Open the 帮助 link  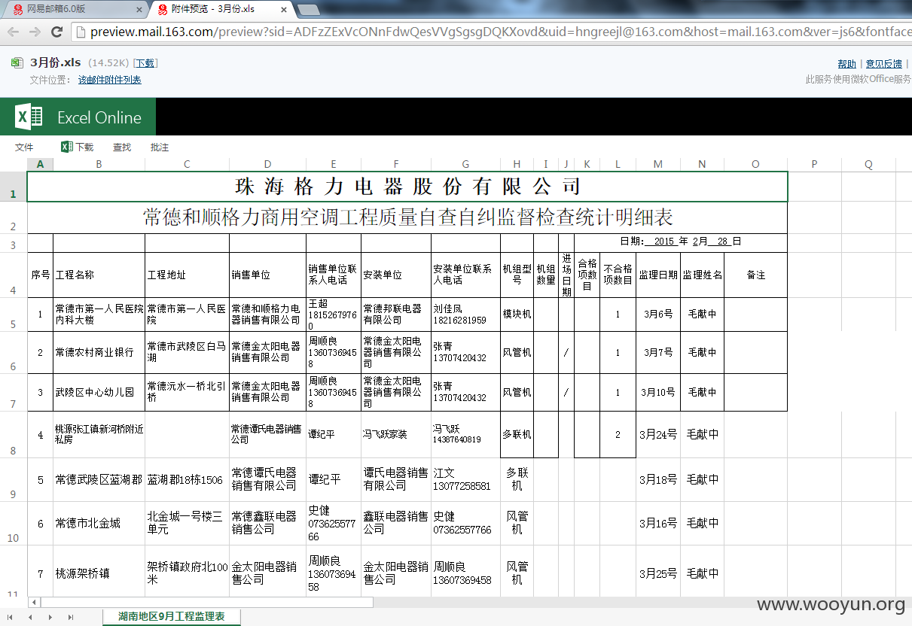coord(846,64)
